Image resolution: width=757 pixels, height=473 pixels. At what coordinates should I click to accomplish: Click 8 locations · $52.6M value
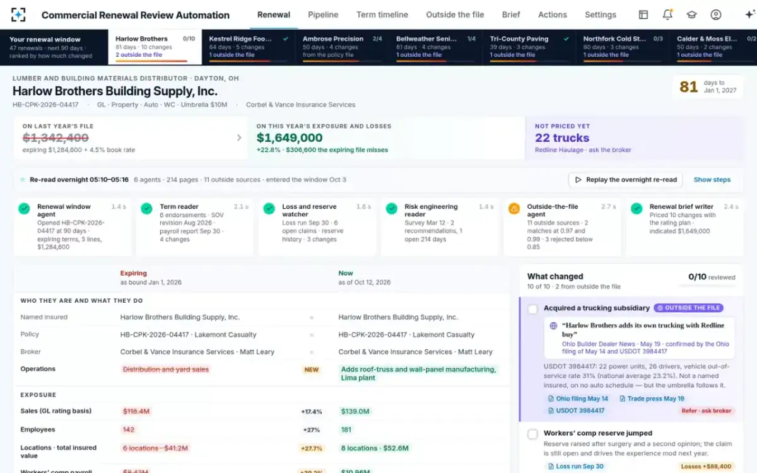pos(375,448)
